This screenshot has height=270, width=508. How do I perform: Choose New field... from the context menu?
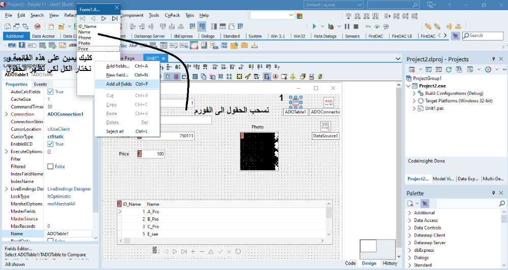pos(126,75)
